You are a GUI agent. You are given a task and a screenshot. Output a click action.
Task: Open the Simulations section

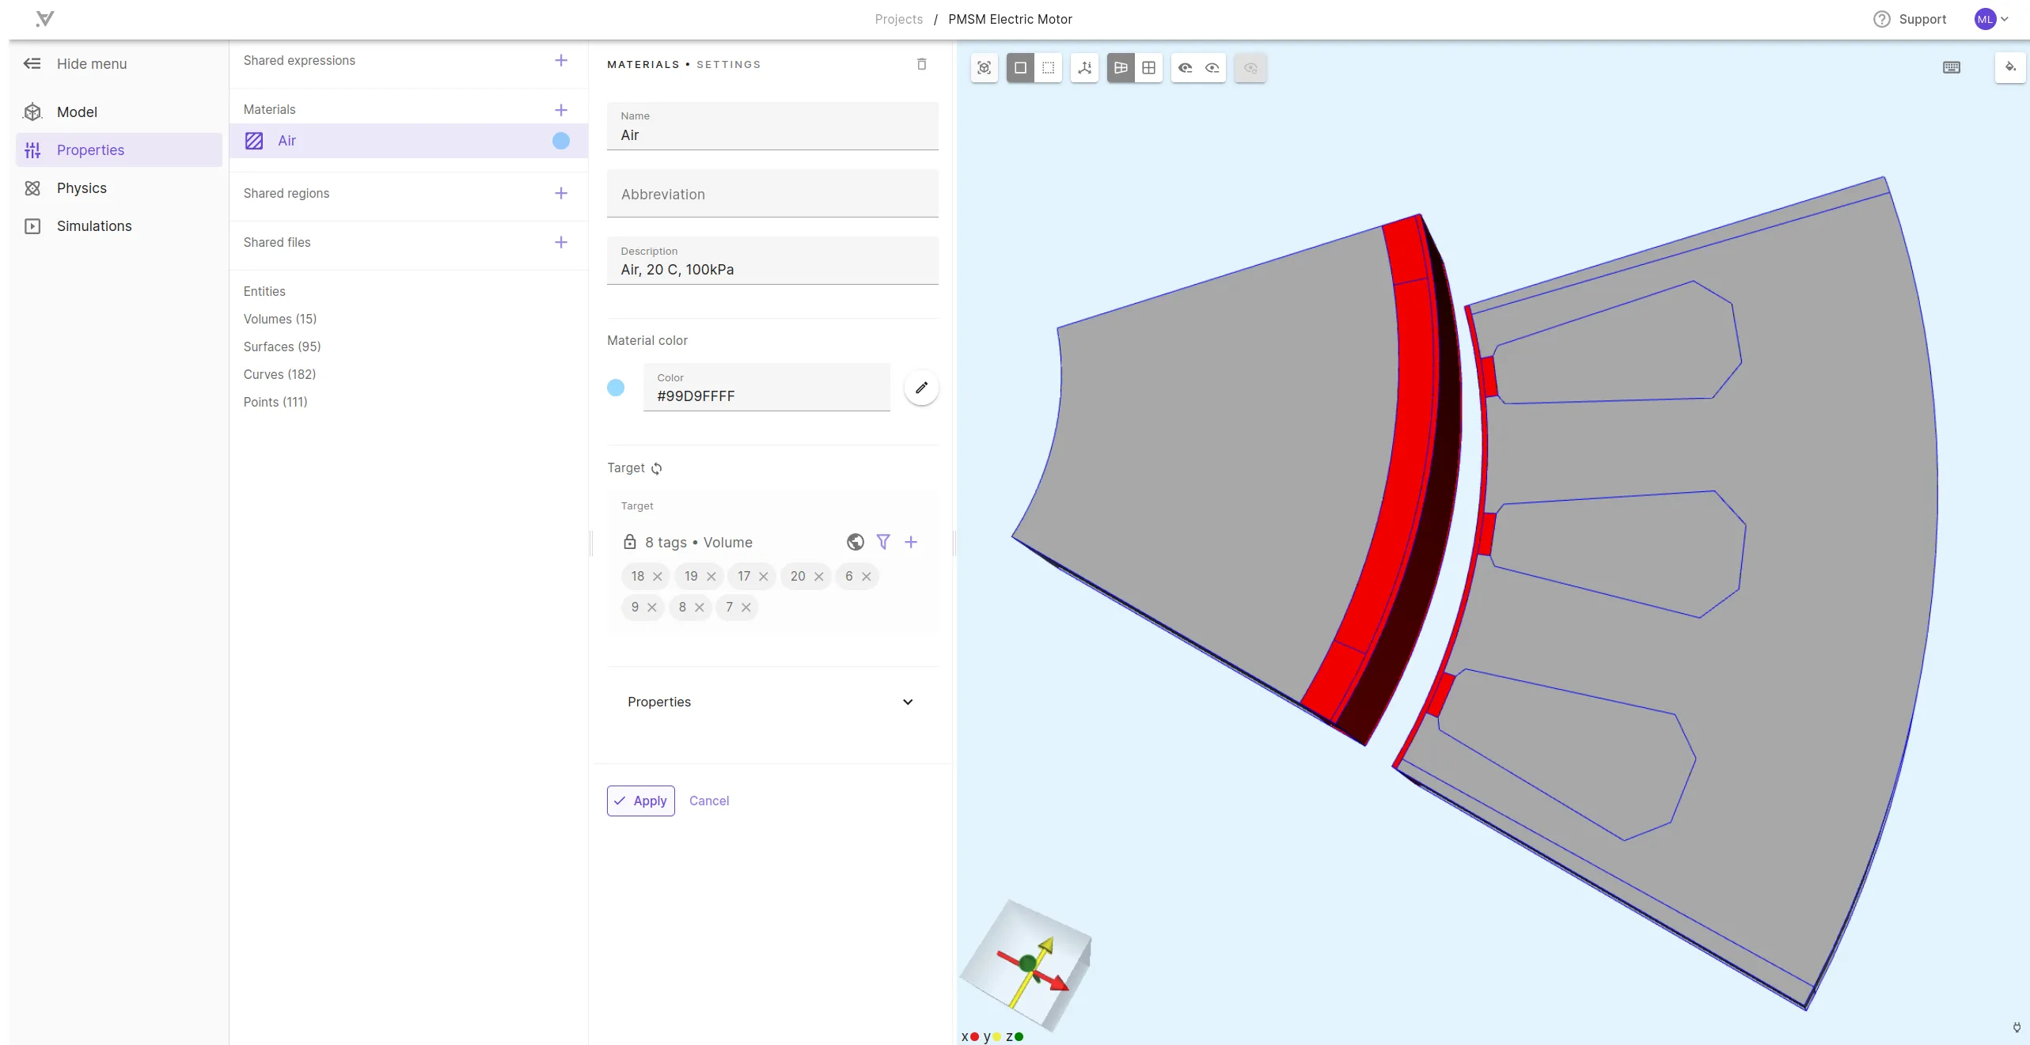(x=119, y=226)
